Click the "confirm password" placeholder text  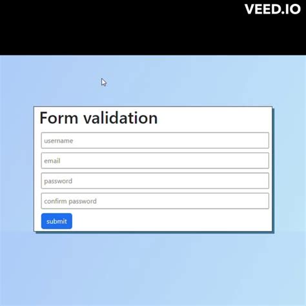[70, 201]
